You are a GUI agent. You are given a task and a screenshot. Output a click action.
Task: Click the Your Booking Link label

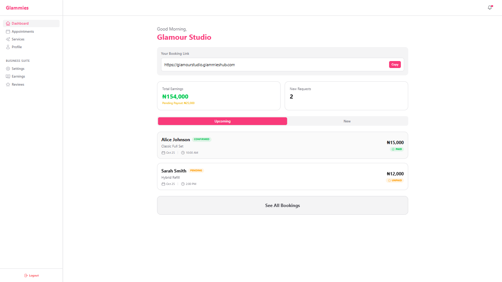(x=175, y=54)
